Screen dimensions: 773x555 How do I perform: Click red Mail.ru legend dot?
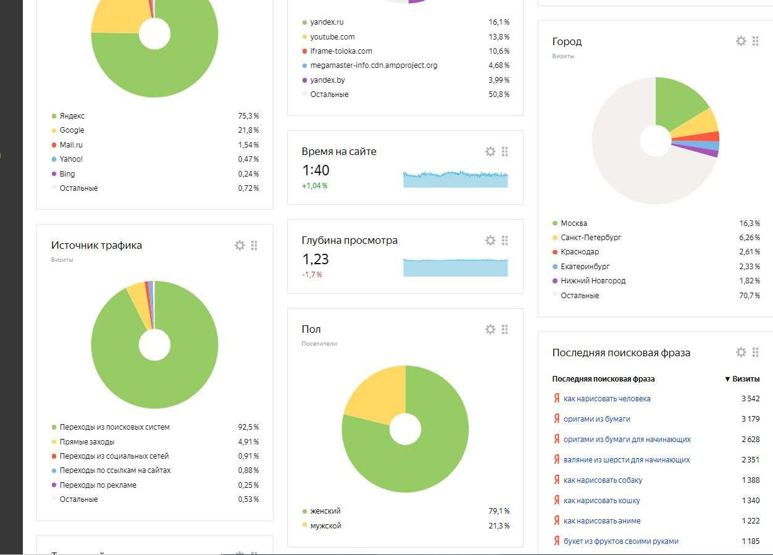click(x=54, y=145)
